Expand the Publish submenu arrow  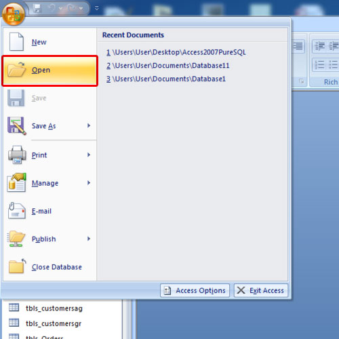click(89, 239)
